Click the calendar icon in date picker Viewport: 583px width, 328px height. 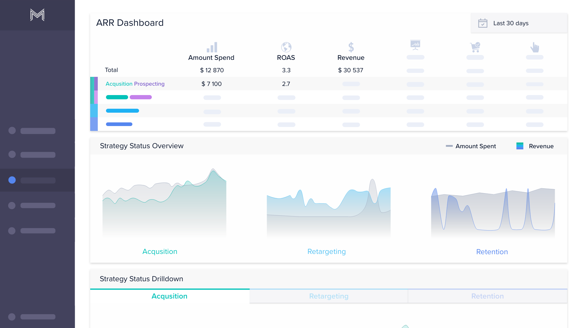tap(482, 23)
